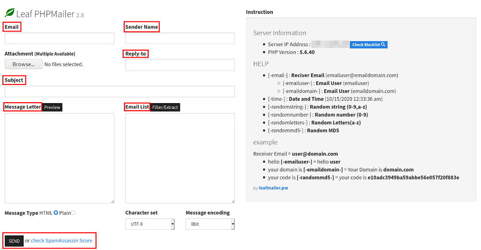Click the Check Blacklist search button

[368, 45]
